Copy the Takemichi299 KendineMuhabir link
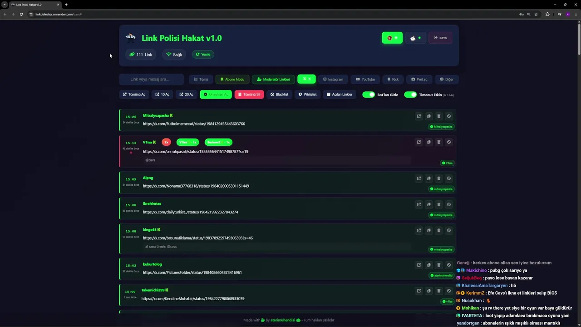The height and width of the screenshot is (327, 581). (x=428, y=291)
